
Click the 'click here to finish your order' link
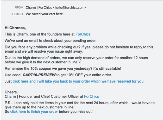(x=34, y=111)
